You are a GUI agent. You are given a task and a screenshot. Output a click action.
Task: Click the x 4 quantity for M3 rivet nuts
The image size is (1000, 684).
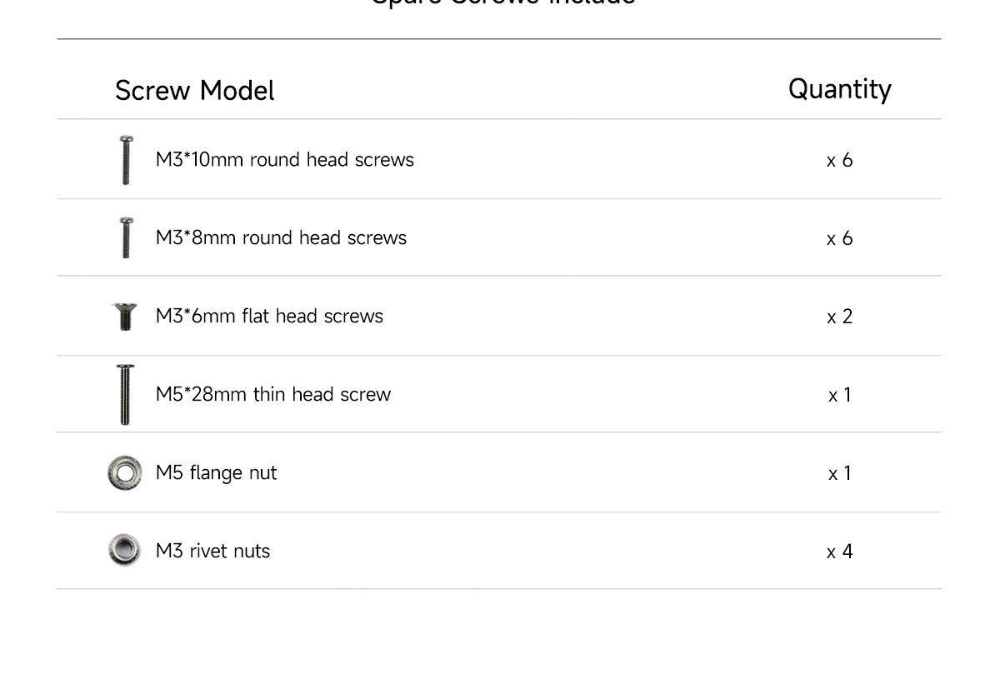point(839,552)
